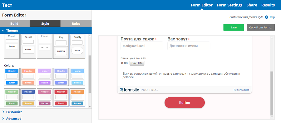Click the PRO TRIAL text

(150, 90)
